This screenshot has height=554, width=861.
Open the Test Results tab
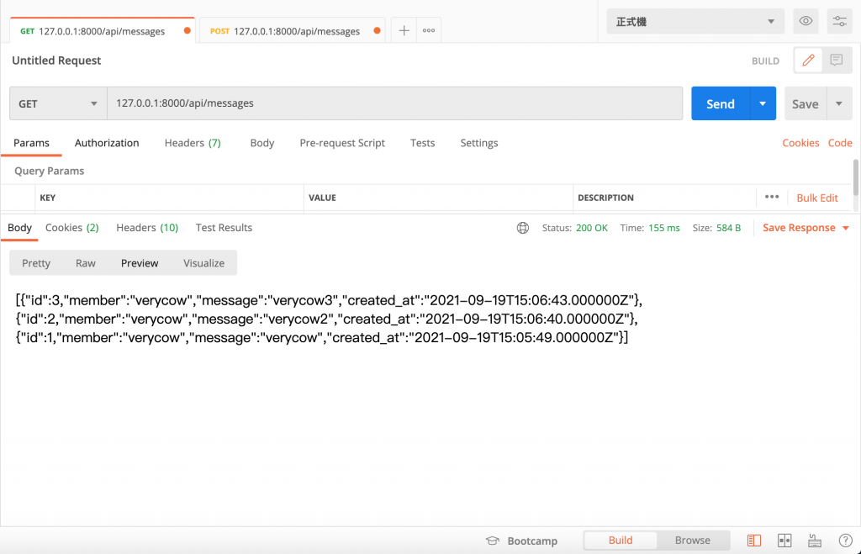224,228
